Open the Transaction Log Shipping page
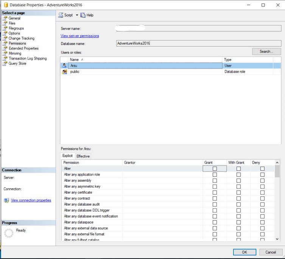Screen dimensions: 285x259 pos(28,58)
